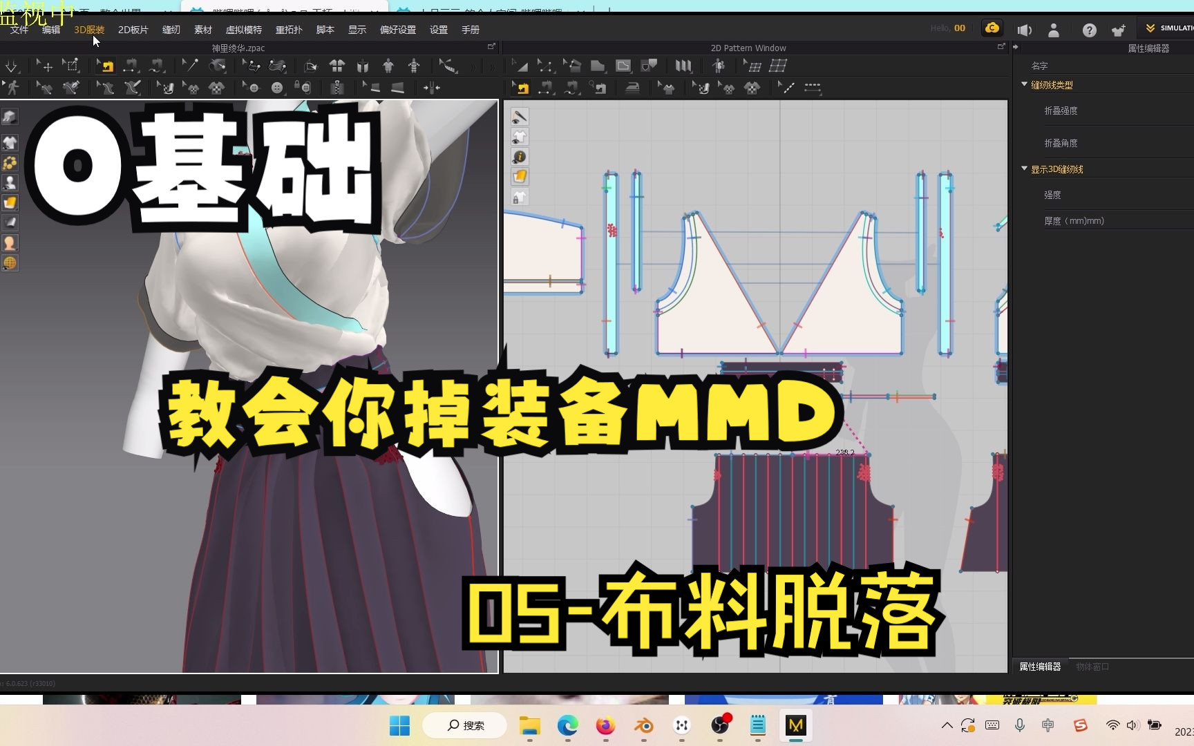Open the 2D板片 menu
The image size is (1194, 746).
(x=133, y=30)
